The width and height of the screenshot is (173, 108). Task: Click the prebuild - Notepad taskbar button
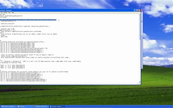point(57,107)
